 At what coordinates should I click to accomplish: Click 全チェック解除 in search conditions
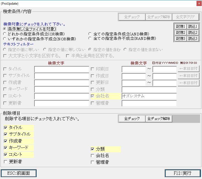pyautogui.click(x=159, y=17)
